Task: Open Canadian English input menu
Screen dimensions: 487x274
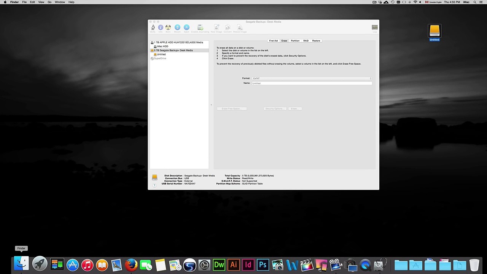Action: [x=433, y=2]
